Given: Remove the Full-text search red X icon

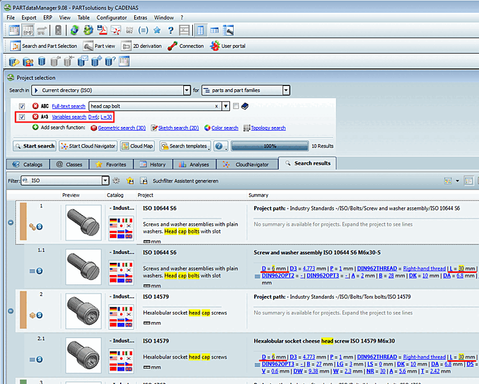Looking at the screenshot, I should tap(35, 106).
